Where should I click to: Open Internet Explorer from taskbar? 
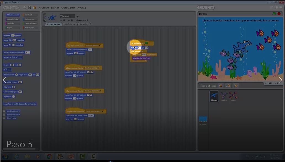16,156
